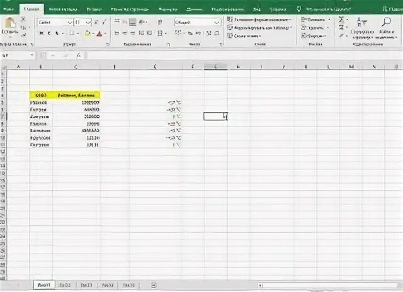Apply percent style to cell
The height and width of the screenshot is (292, 403).
pyautogui.click(x=190, y=33)
